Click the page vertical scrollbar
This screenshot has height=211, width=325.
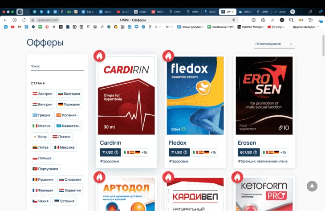(x=323, y=45)
